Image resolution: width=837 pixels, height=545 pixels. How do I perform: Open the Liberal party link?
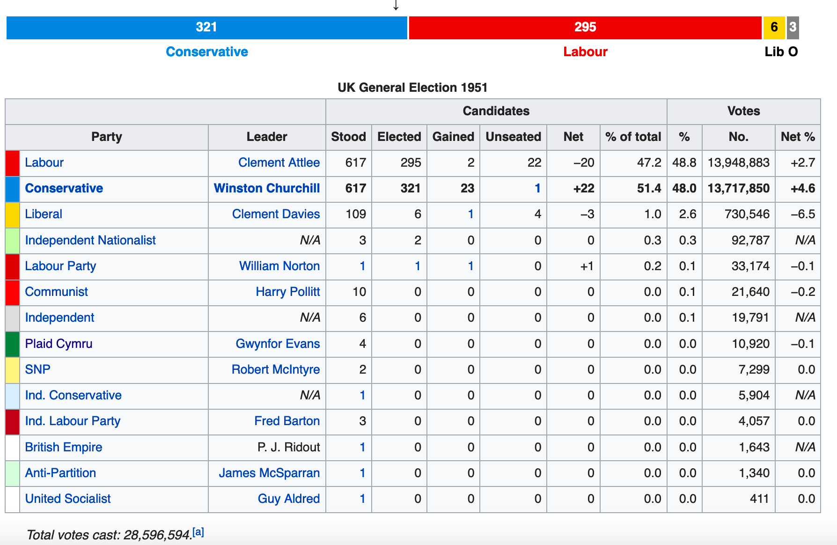(44, 214)
